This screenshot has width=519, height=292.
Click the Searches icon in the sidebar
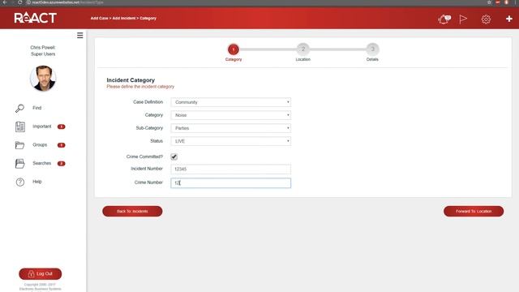pos(19,163)
